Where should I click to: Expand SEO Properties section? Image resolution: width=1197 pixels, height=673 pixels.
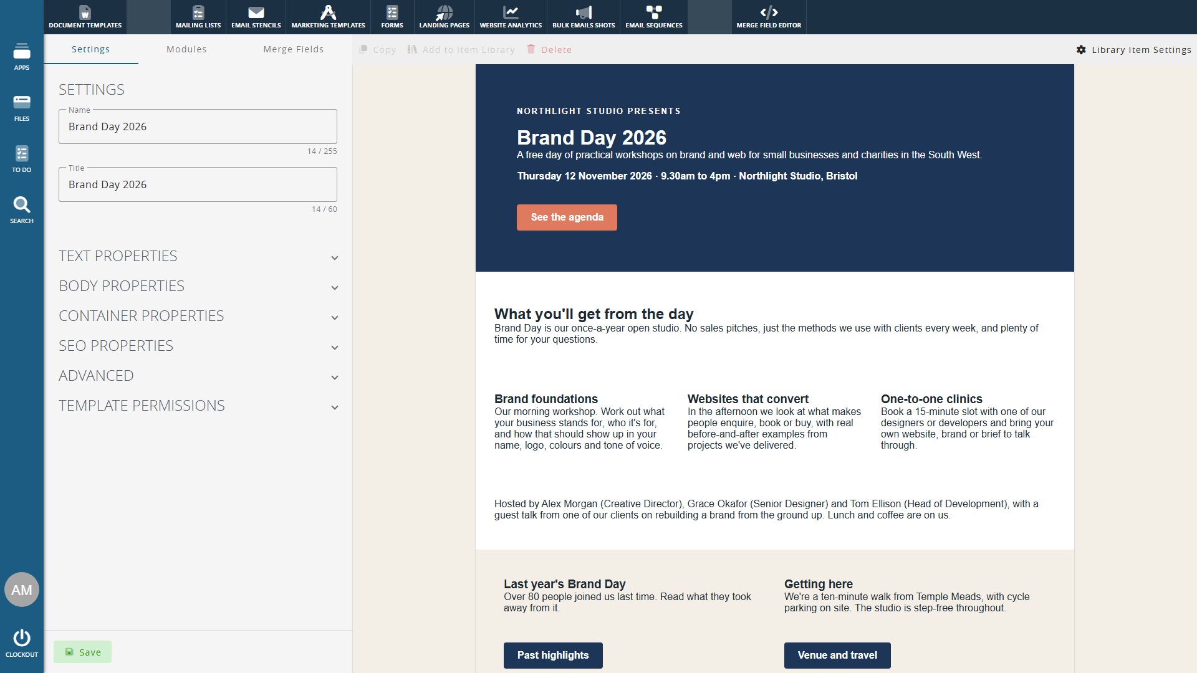198,346
